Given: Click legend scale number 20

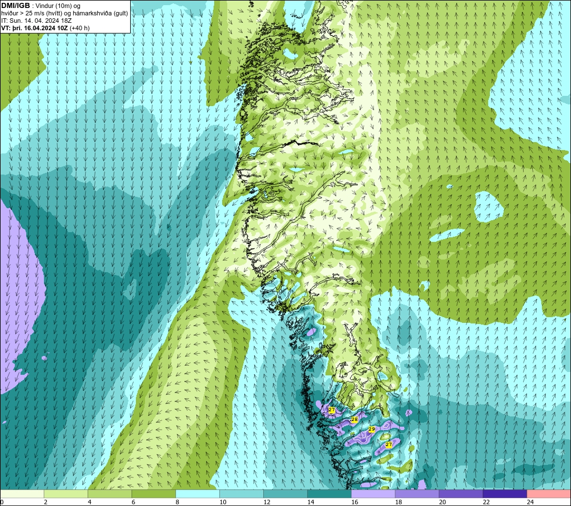Looking at the screenshot, I should [x=443, y=502].
